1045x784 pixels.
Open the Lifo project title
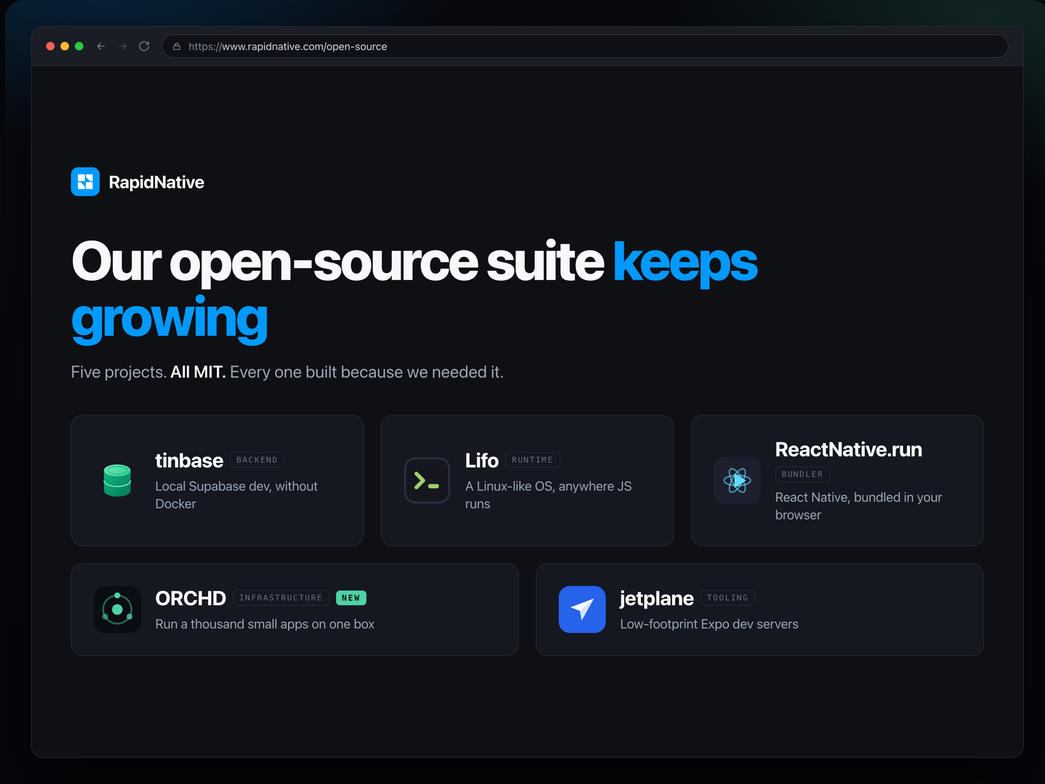482,460
